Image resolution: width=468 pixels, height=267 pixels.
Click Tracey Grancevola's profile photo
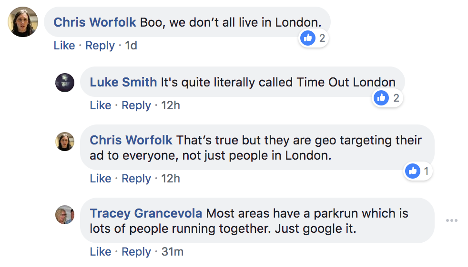point(65,215)
